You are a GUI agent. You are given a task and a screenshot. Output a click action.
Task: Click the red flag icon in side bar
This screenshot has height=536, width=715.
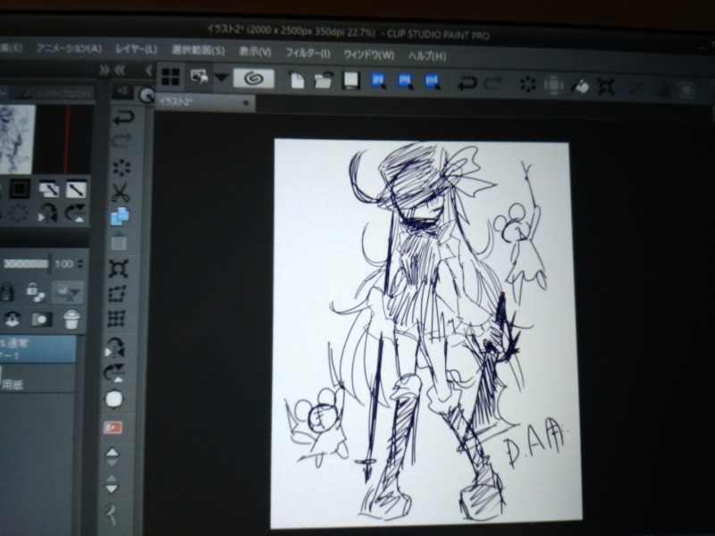coord(113,428)
